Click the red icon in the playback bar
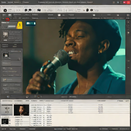The width and height of the screenshot is (131, 131). (x=39, y=97)
